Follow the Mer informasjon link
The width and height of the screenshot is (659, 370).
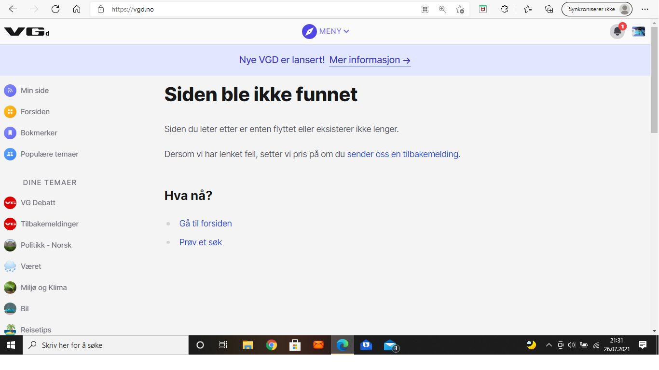point(370,60)
